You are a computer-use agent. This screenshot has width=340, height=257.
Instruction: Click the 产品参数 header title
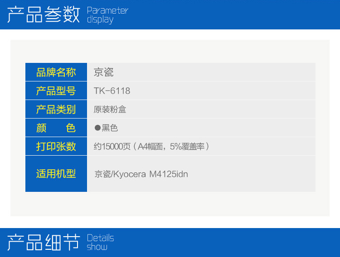click(44, 14)
